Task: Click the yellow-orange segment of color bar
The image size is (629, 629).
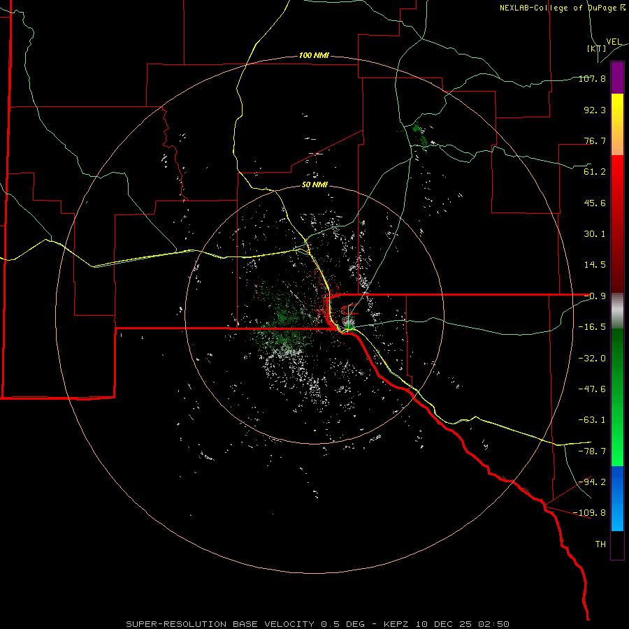Action: click(617, 124)
